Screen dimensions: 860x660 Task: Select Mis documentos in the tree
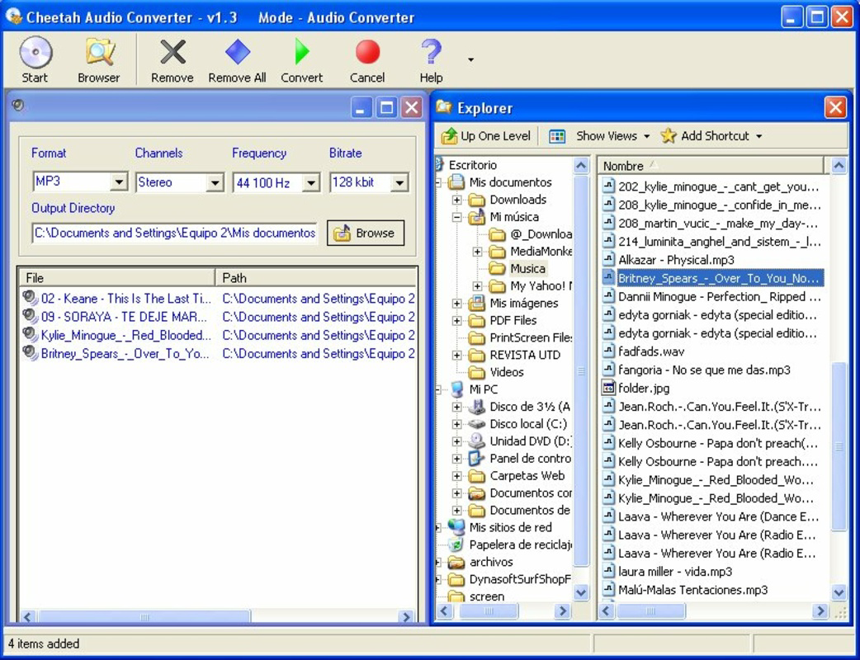pyautogui.click(x=510, y=182)
